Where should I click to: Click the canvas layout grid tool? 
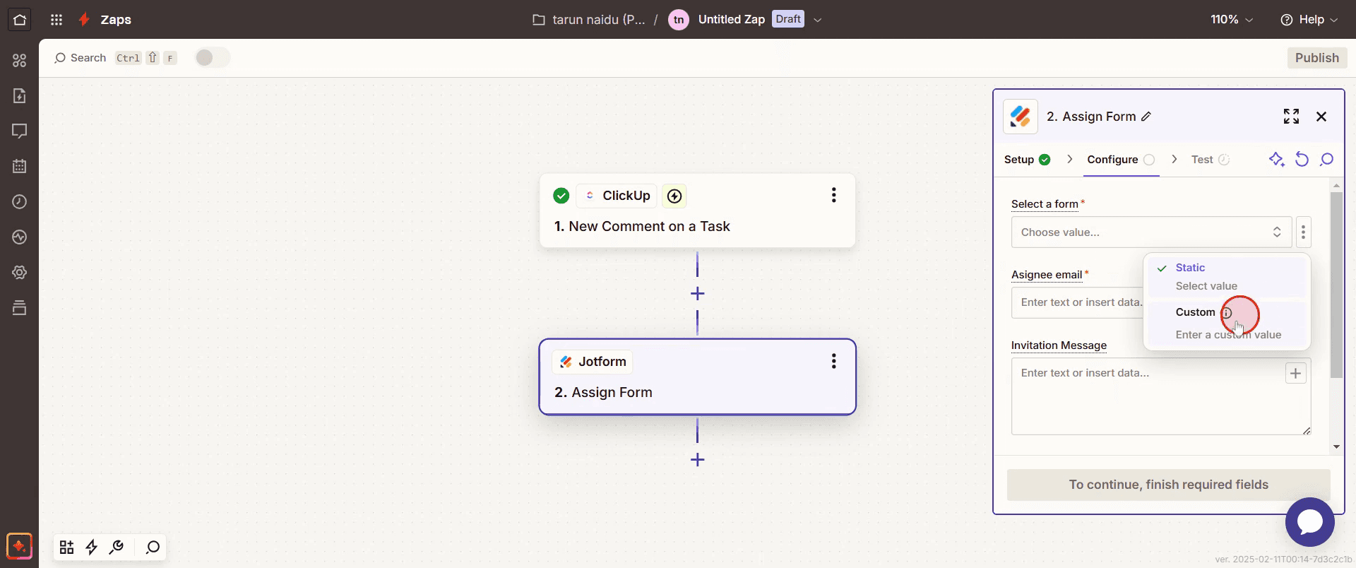[x=66, y=548]
